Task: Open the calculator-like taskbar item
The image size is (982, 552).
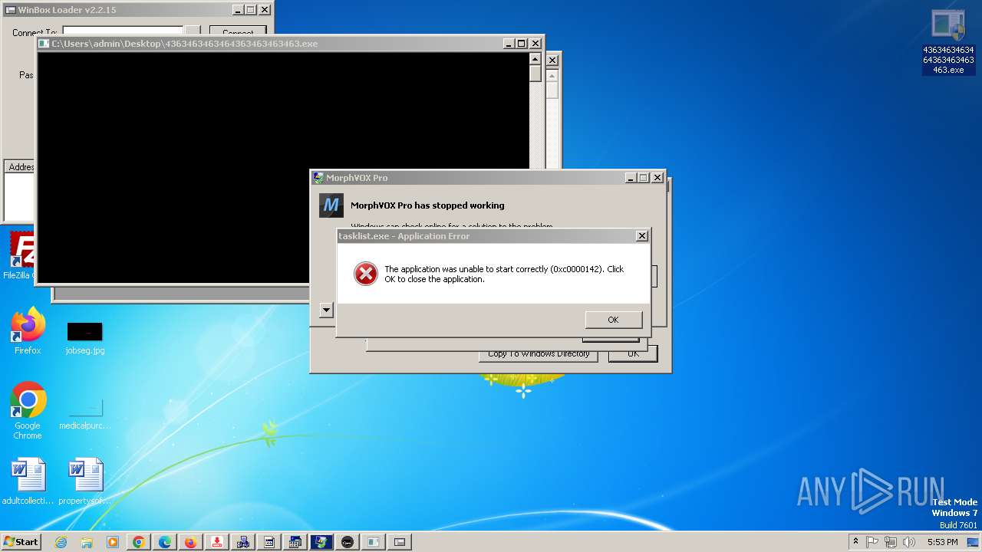Action: [295, 542]
